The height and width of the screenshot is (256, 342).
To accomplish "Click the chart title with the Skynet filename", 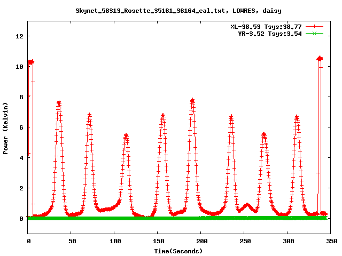I will click(171, 10).
